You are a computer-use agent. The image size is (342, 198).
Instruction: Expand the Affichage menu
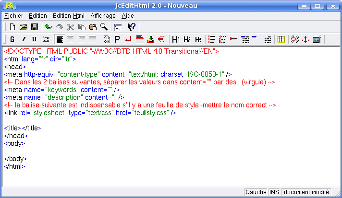pos(103,15)
